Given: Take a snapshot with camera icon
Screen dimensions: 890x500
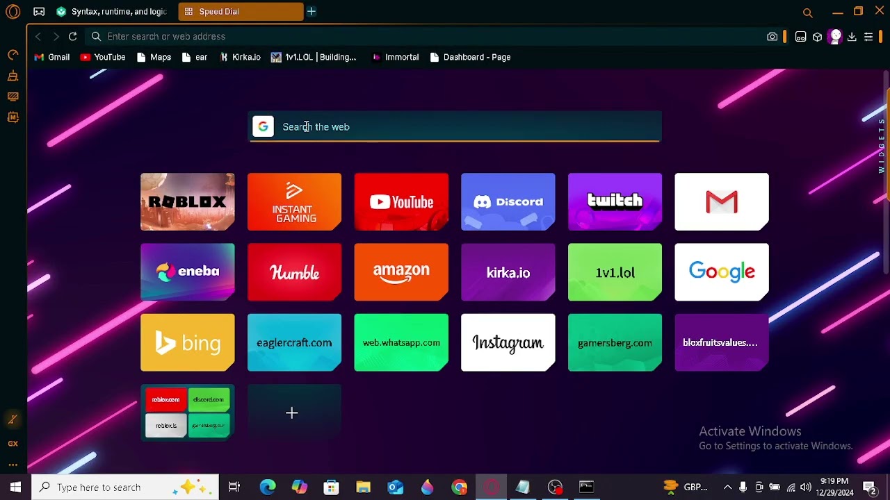Looking at the screenshot, I should click(772, 37).
